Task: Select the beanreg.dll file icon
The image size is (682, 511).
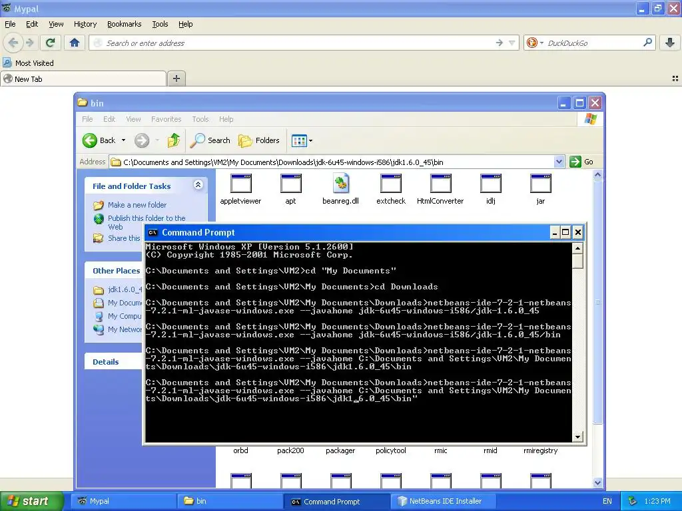Action: [340, 183]
